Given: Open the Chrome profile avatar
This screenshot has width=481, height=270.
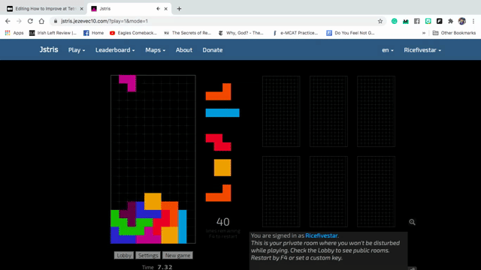Looking at the screenshot, I should 462,21.
